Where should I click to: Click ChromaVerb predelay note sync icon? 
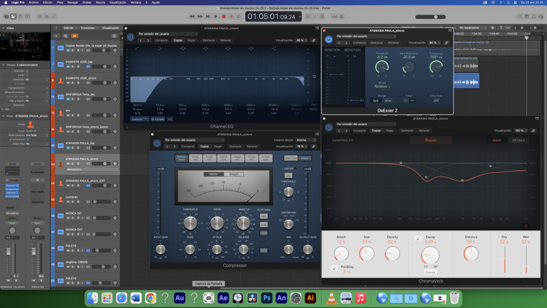click(x=333, y=267)
